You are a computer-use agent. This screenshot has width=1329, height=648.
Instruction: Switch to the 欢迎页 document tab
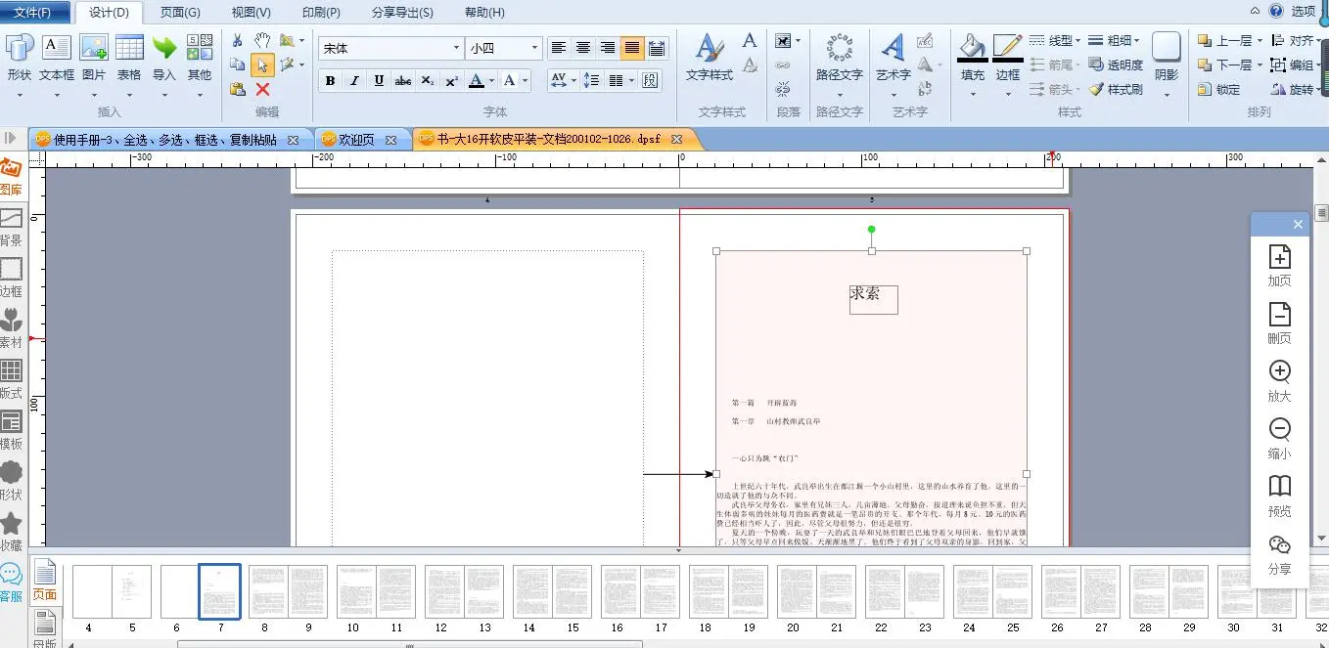356,140
